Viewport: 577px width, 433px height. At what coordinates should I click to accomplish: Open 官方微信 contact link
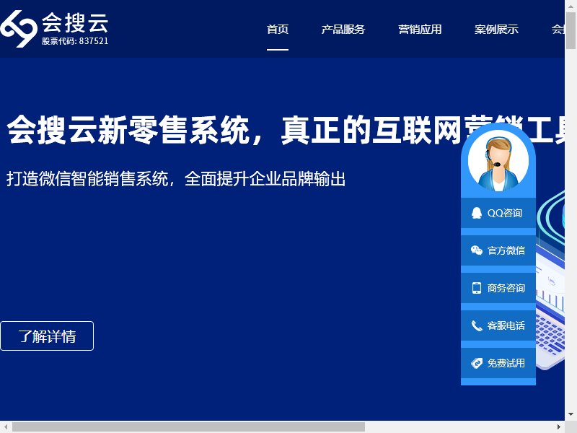[x=498, y=250]
